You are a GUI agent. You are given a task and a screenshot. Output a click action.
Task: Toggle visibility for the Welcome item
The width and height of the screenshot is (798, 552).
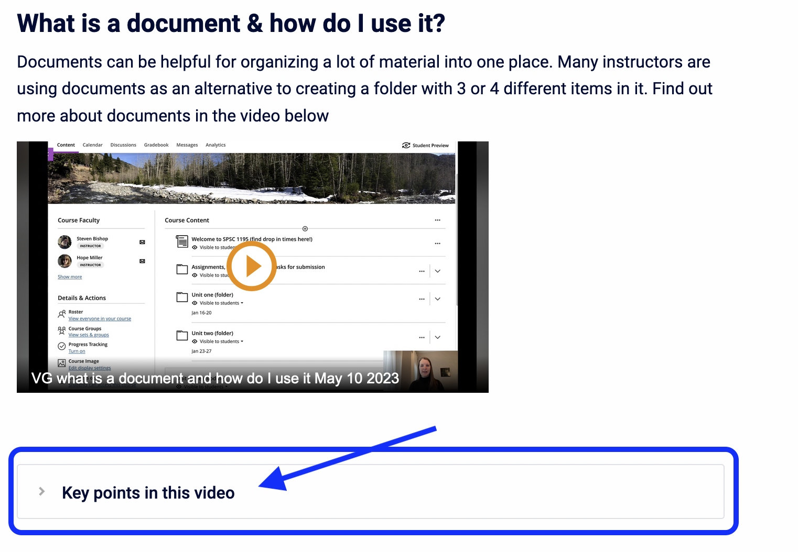(195, 248)
